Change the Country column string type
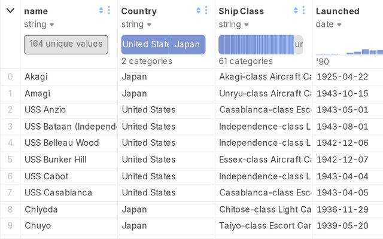This screenshot has width=383, height=239. 136,24
